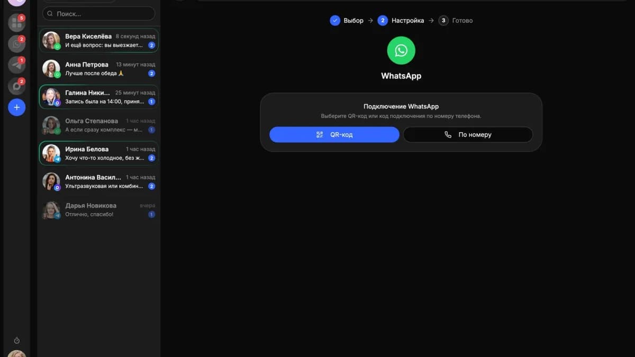Click Дарья Новикова's avatar picture
Image resolution: width=635 pixels, height=357 pixels.
pyautogui.click(x=51, y=210)
